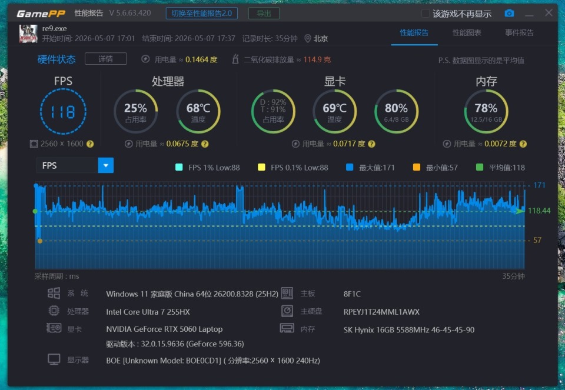565x390 pixels.
Task: Click the GamePP logo
Action: coord(41,14)
